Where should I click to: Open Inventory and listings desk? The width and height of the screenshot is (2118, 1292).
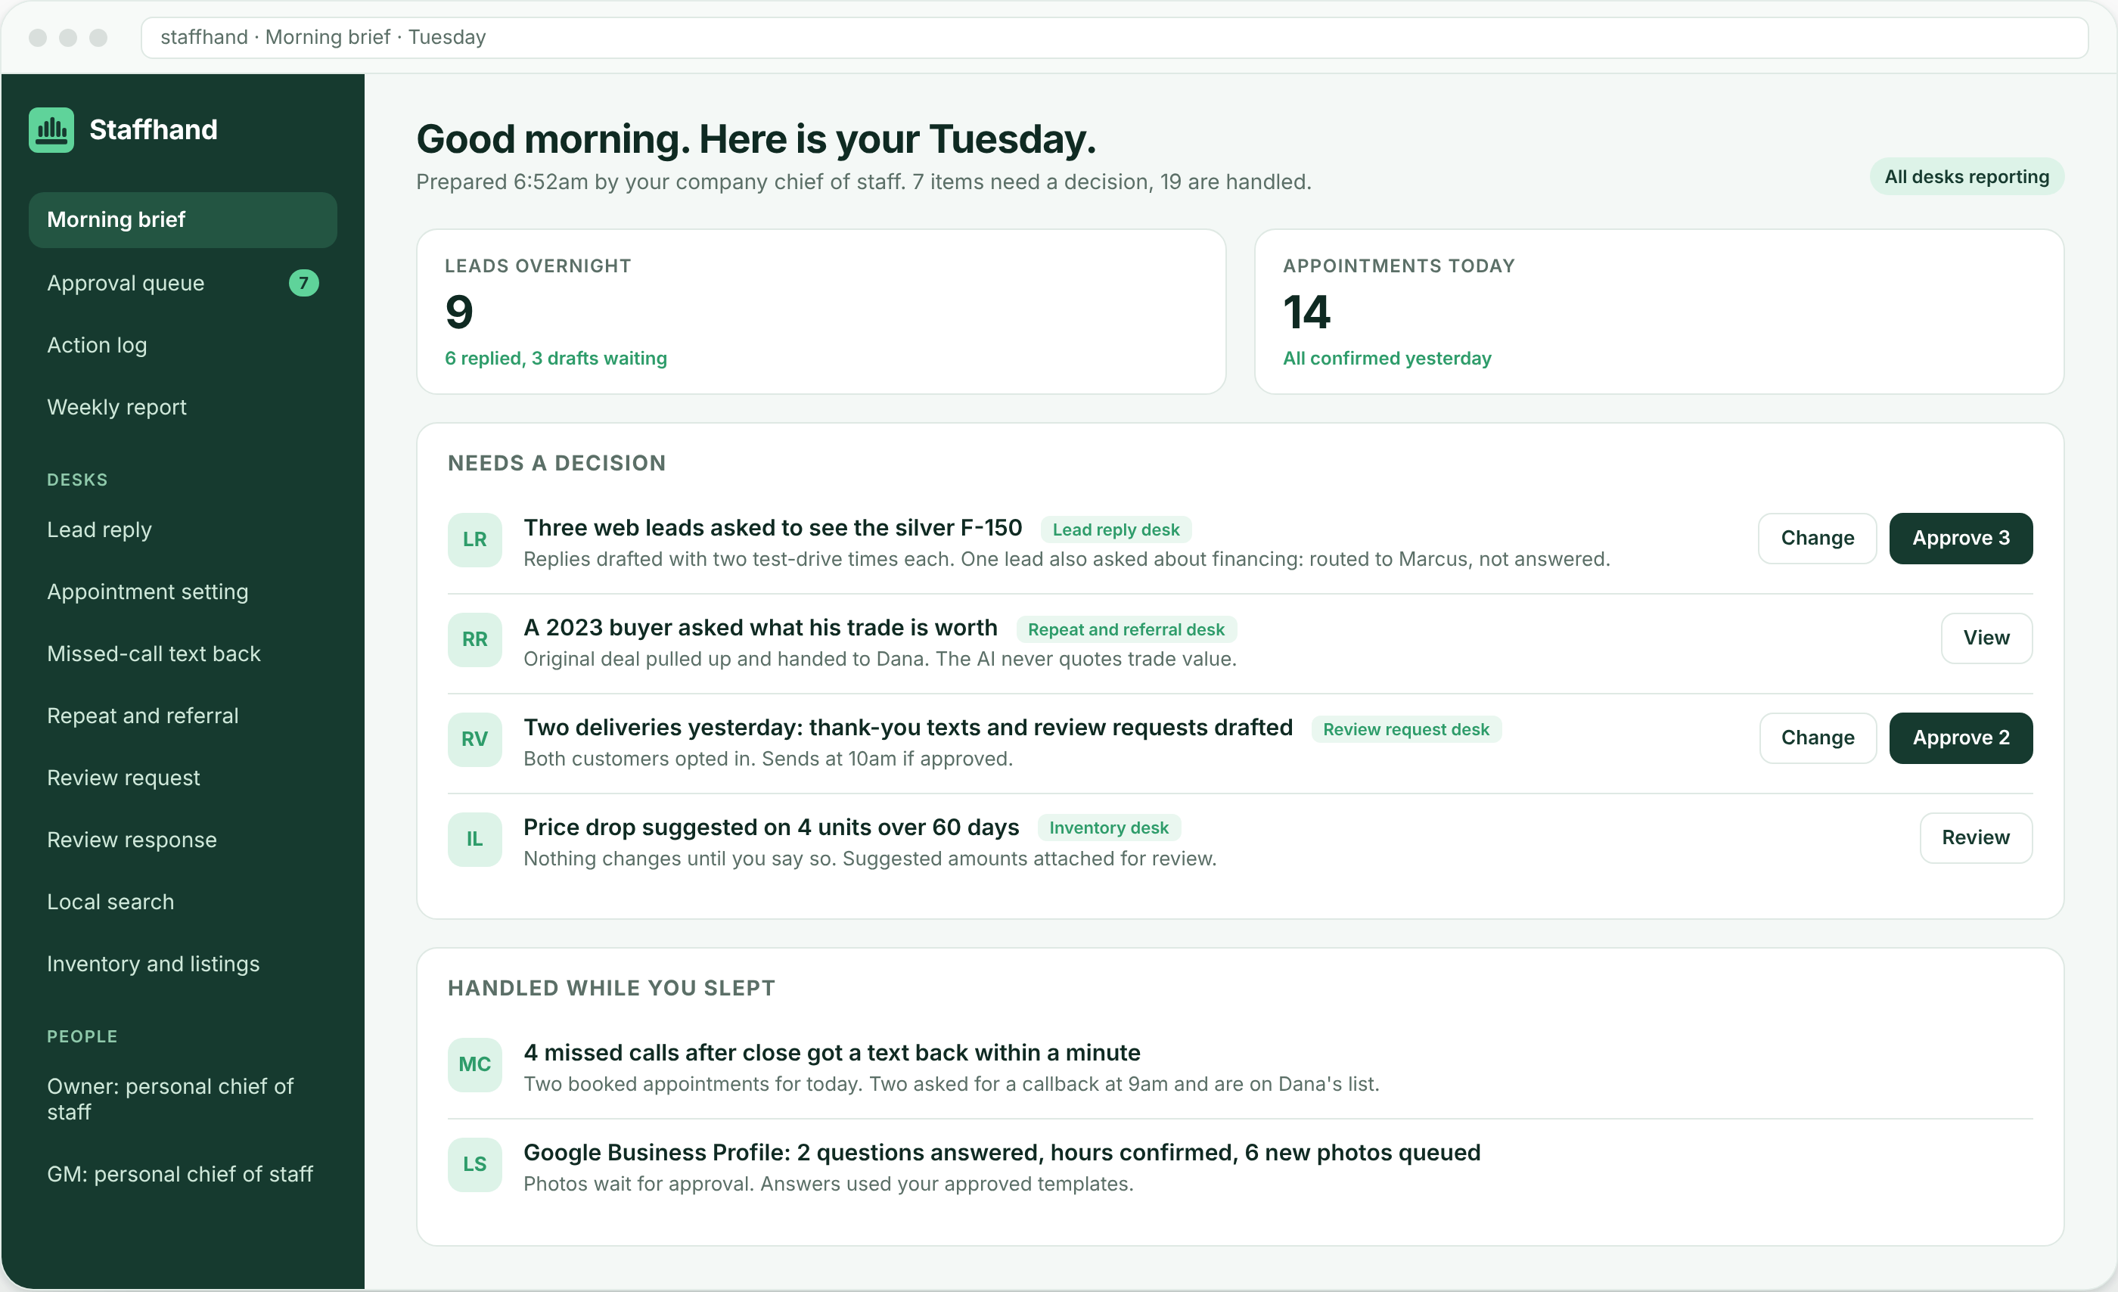coord(182,964)
